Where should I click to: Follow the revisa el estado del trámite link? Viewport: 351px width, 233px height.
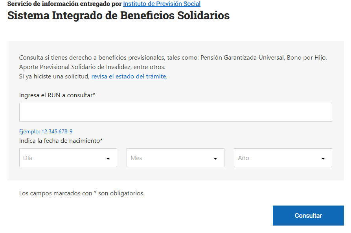click(129, 76)
